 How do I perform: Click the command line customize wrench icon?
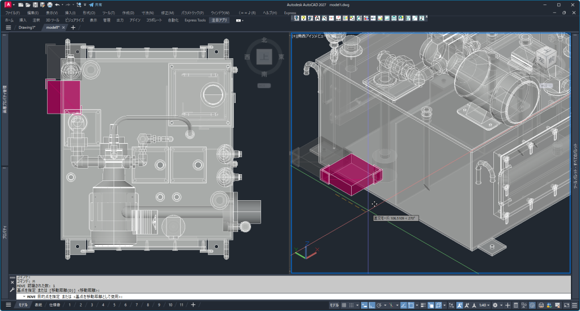[x=12, y=289]
